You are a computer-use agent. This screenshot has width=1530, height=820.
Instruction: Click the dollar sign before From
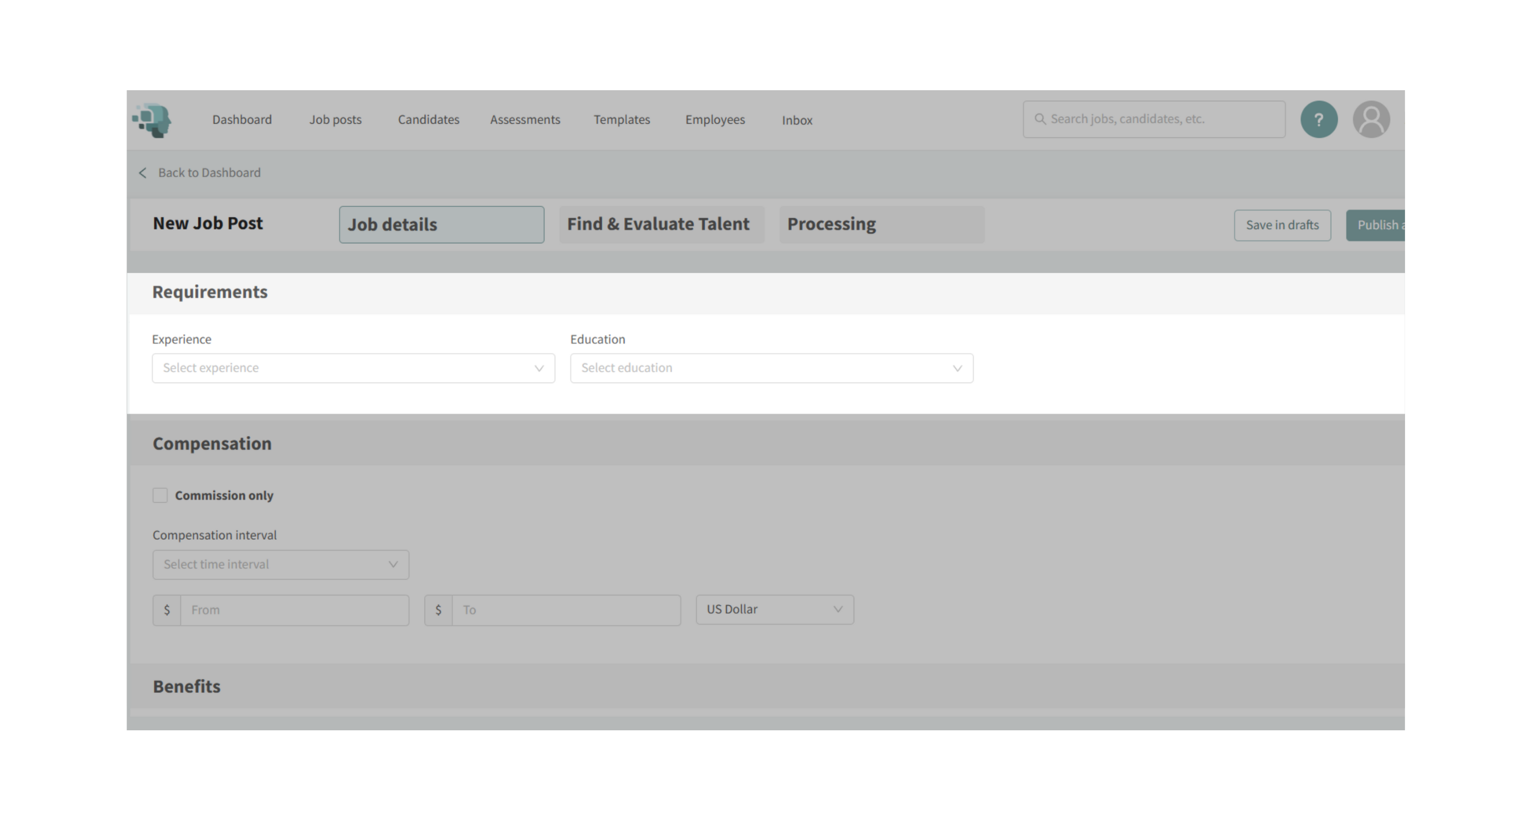tap(167, 610)
